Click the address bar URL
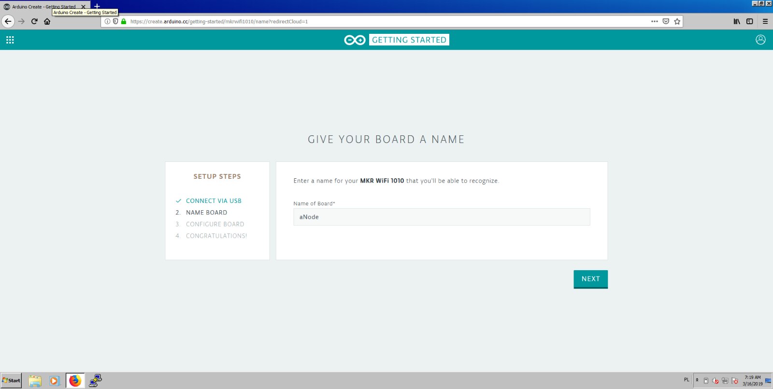 (219, 21)
